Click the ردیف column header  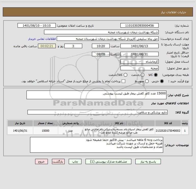pos(185,123)
